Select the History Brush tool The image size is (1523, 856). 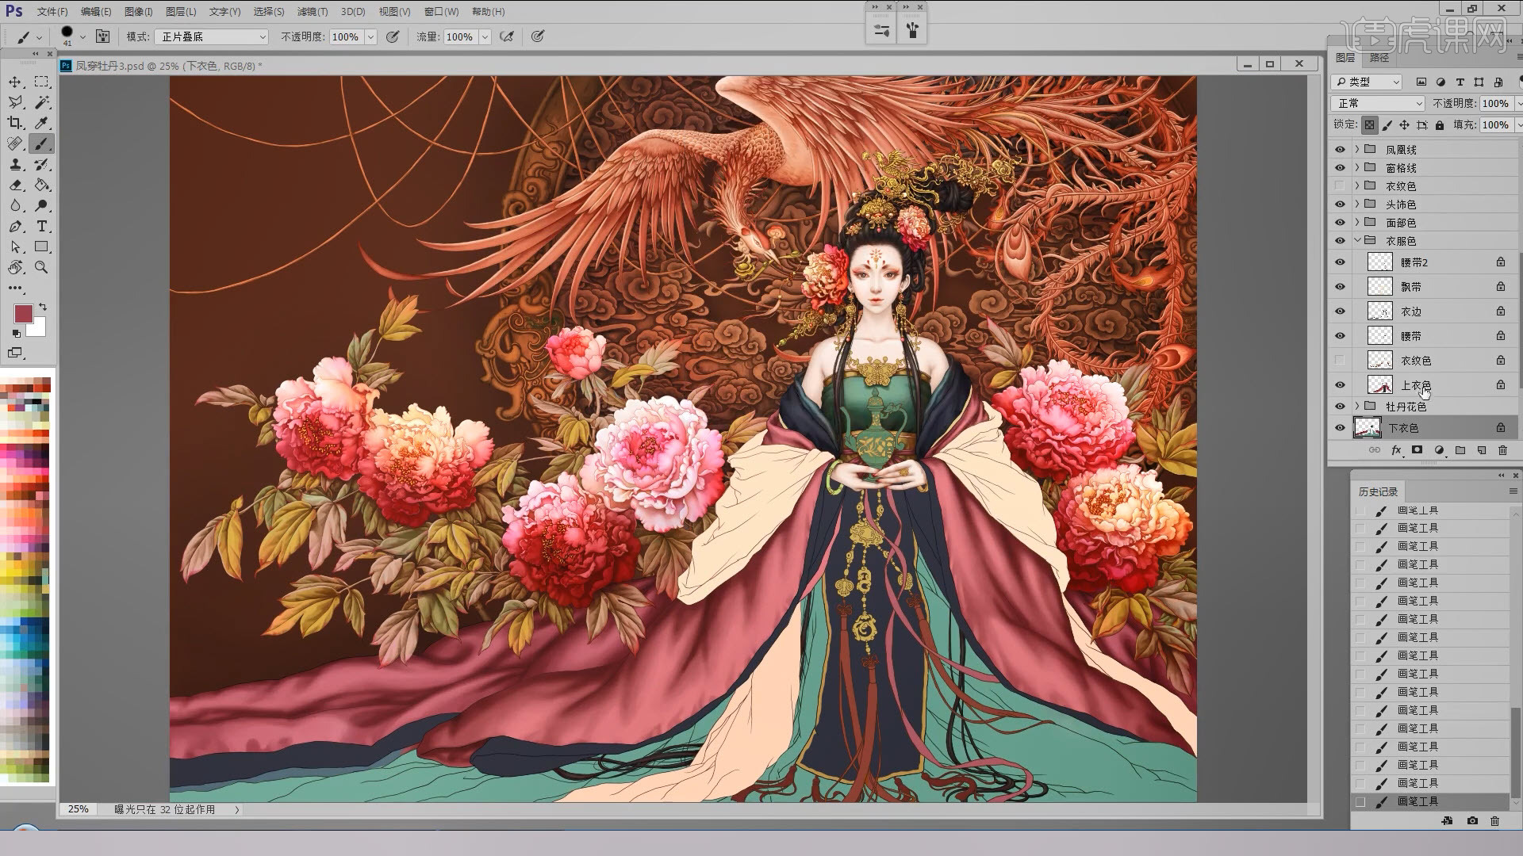tap(42, 164)
